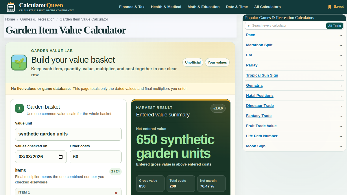Click the arrow beside Pace
The image size is (347, 195).
341,35
